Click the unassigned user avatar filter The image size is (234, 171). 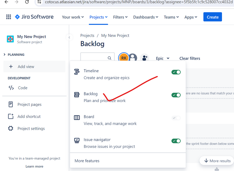(133, 58)
